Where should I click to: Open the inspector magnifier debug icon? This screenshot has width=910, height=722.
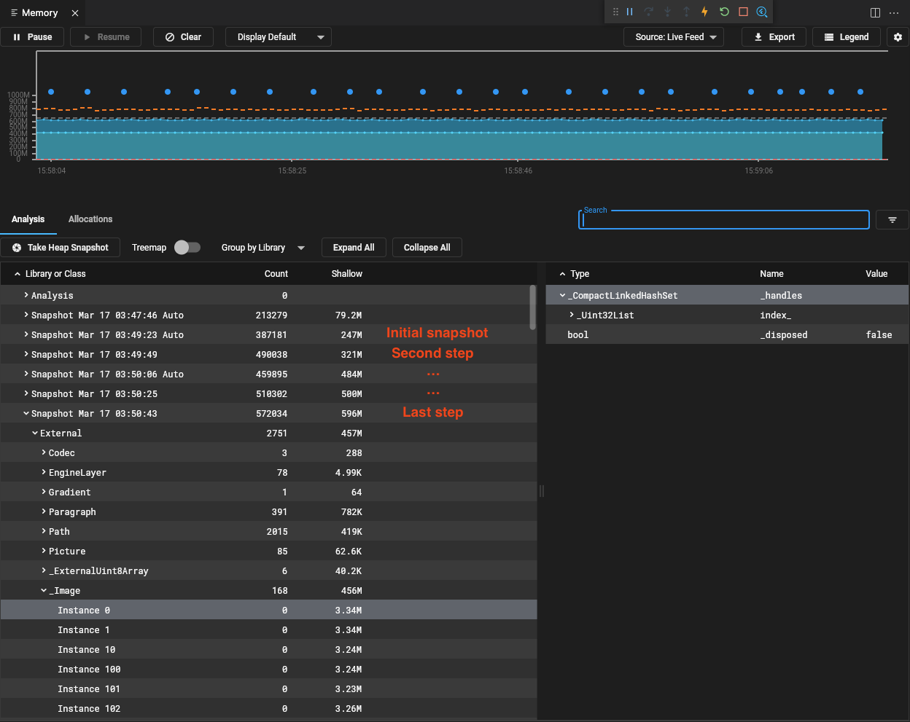pos(762,12)
